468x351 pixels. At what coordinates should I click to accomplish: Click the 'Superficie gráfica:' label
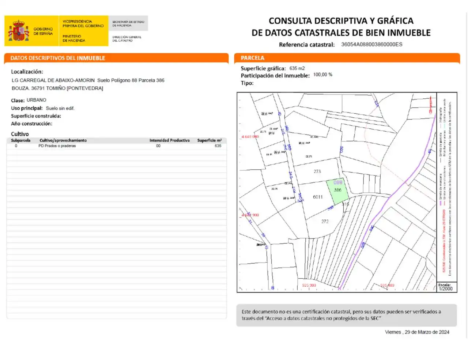pos(263,68)
